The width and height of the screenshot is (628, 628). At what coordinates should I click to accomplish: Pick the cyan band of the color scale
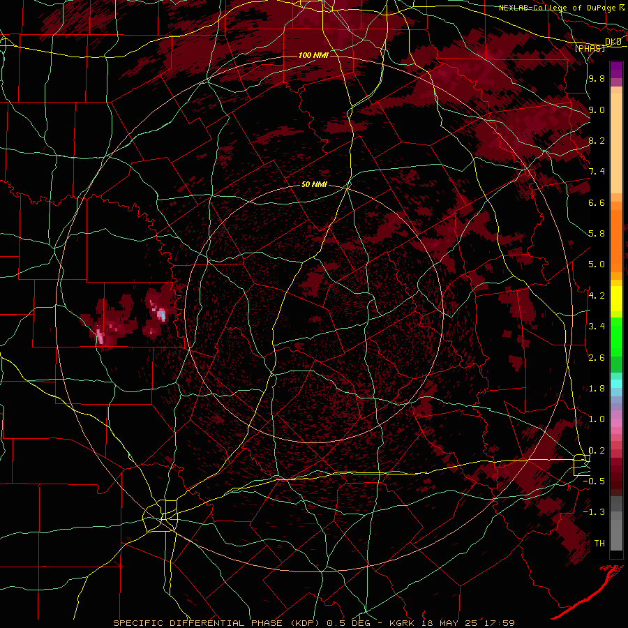pyautogui.click(x=616, y=384)
